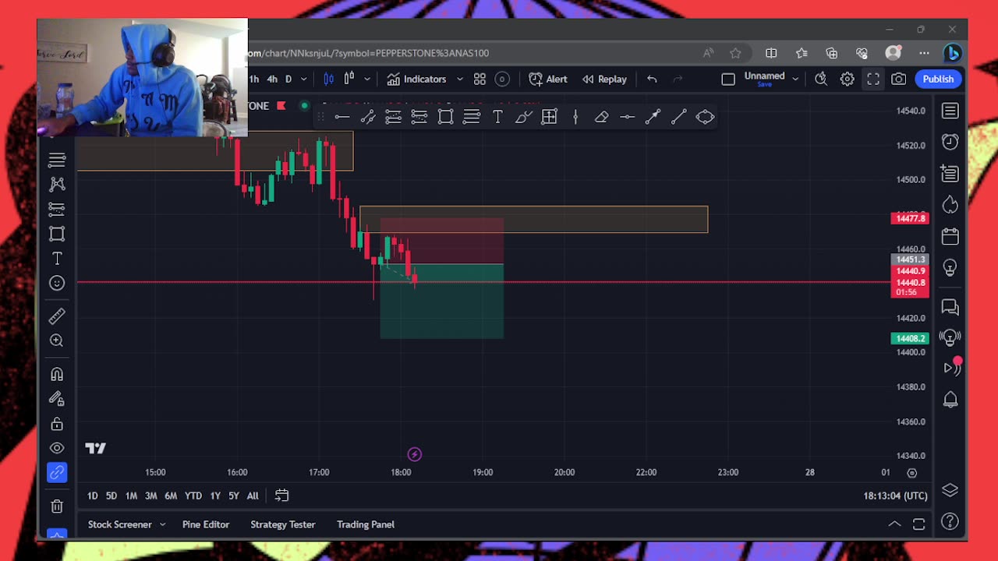Viewport: 998px width, 561px height.
Task: Click the circled ring icon in toolbar
Action: tap(502, 79)
